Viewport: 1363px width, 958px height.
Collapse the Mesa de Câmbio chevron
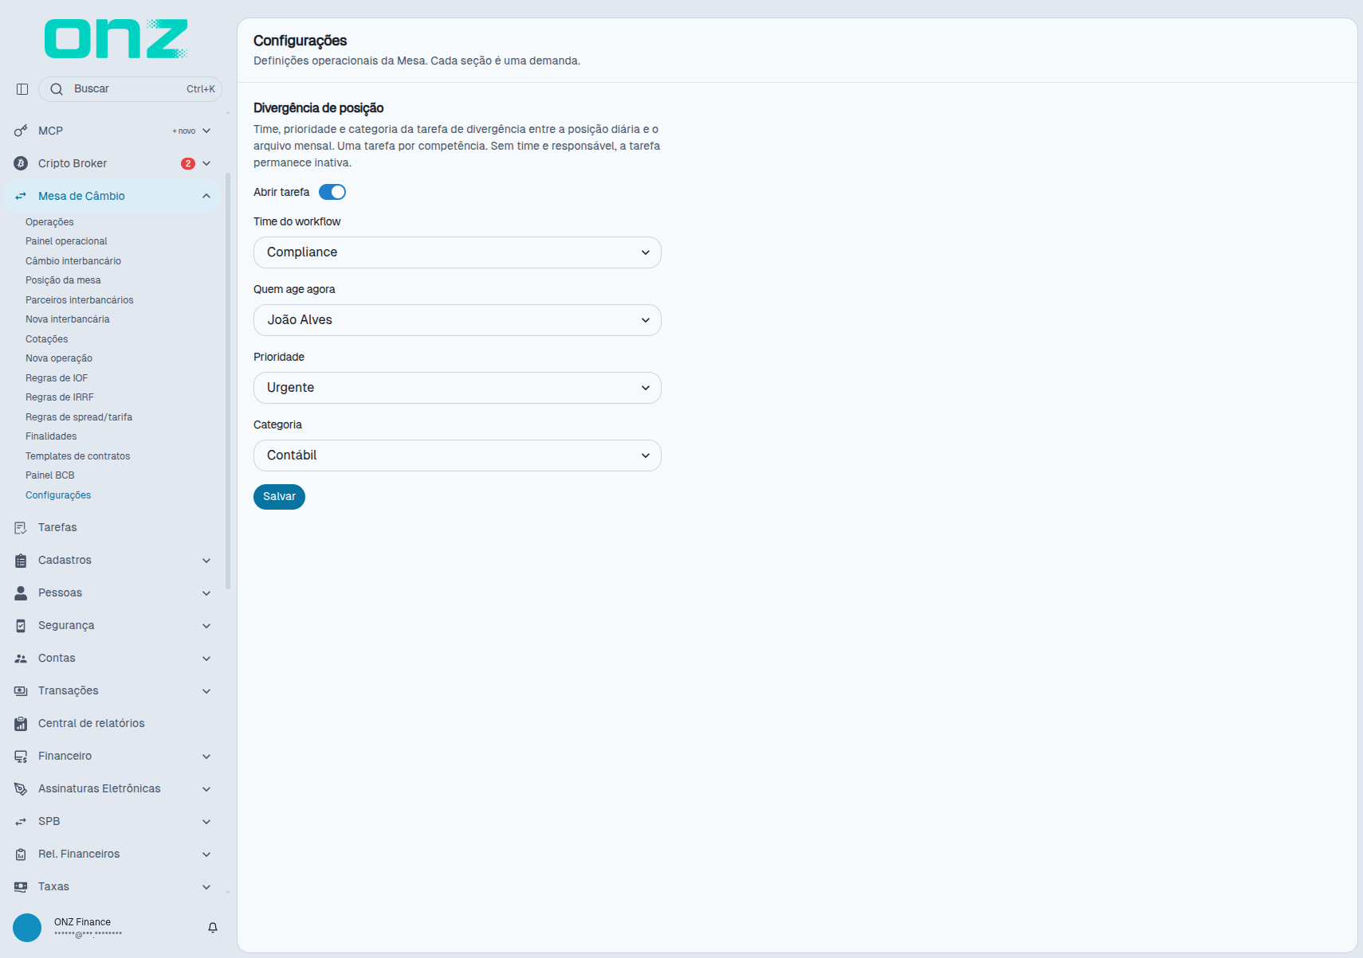point(206,196)
